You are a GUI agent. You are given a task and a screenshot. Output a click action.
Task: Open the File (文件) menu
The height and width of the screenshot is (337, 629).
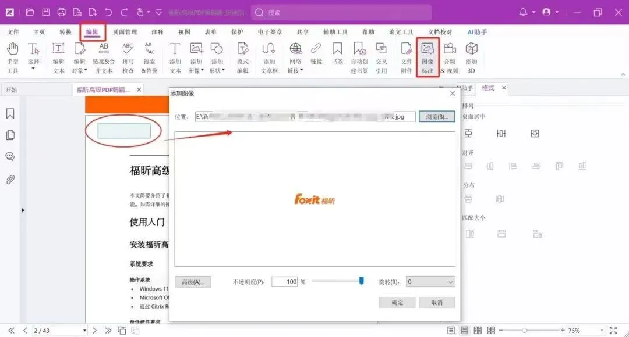[13, 31]
